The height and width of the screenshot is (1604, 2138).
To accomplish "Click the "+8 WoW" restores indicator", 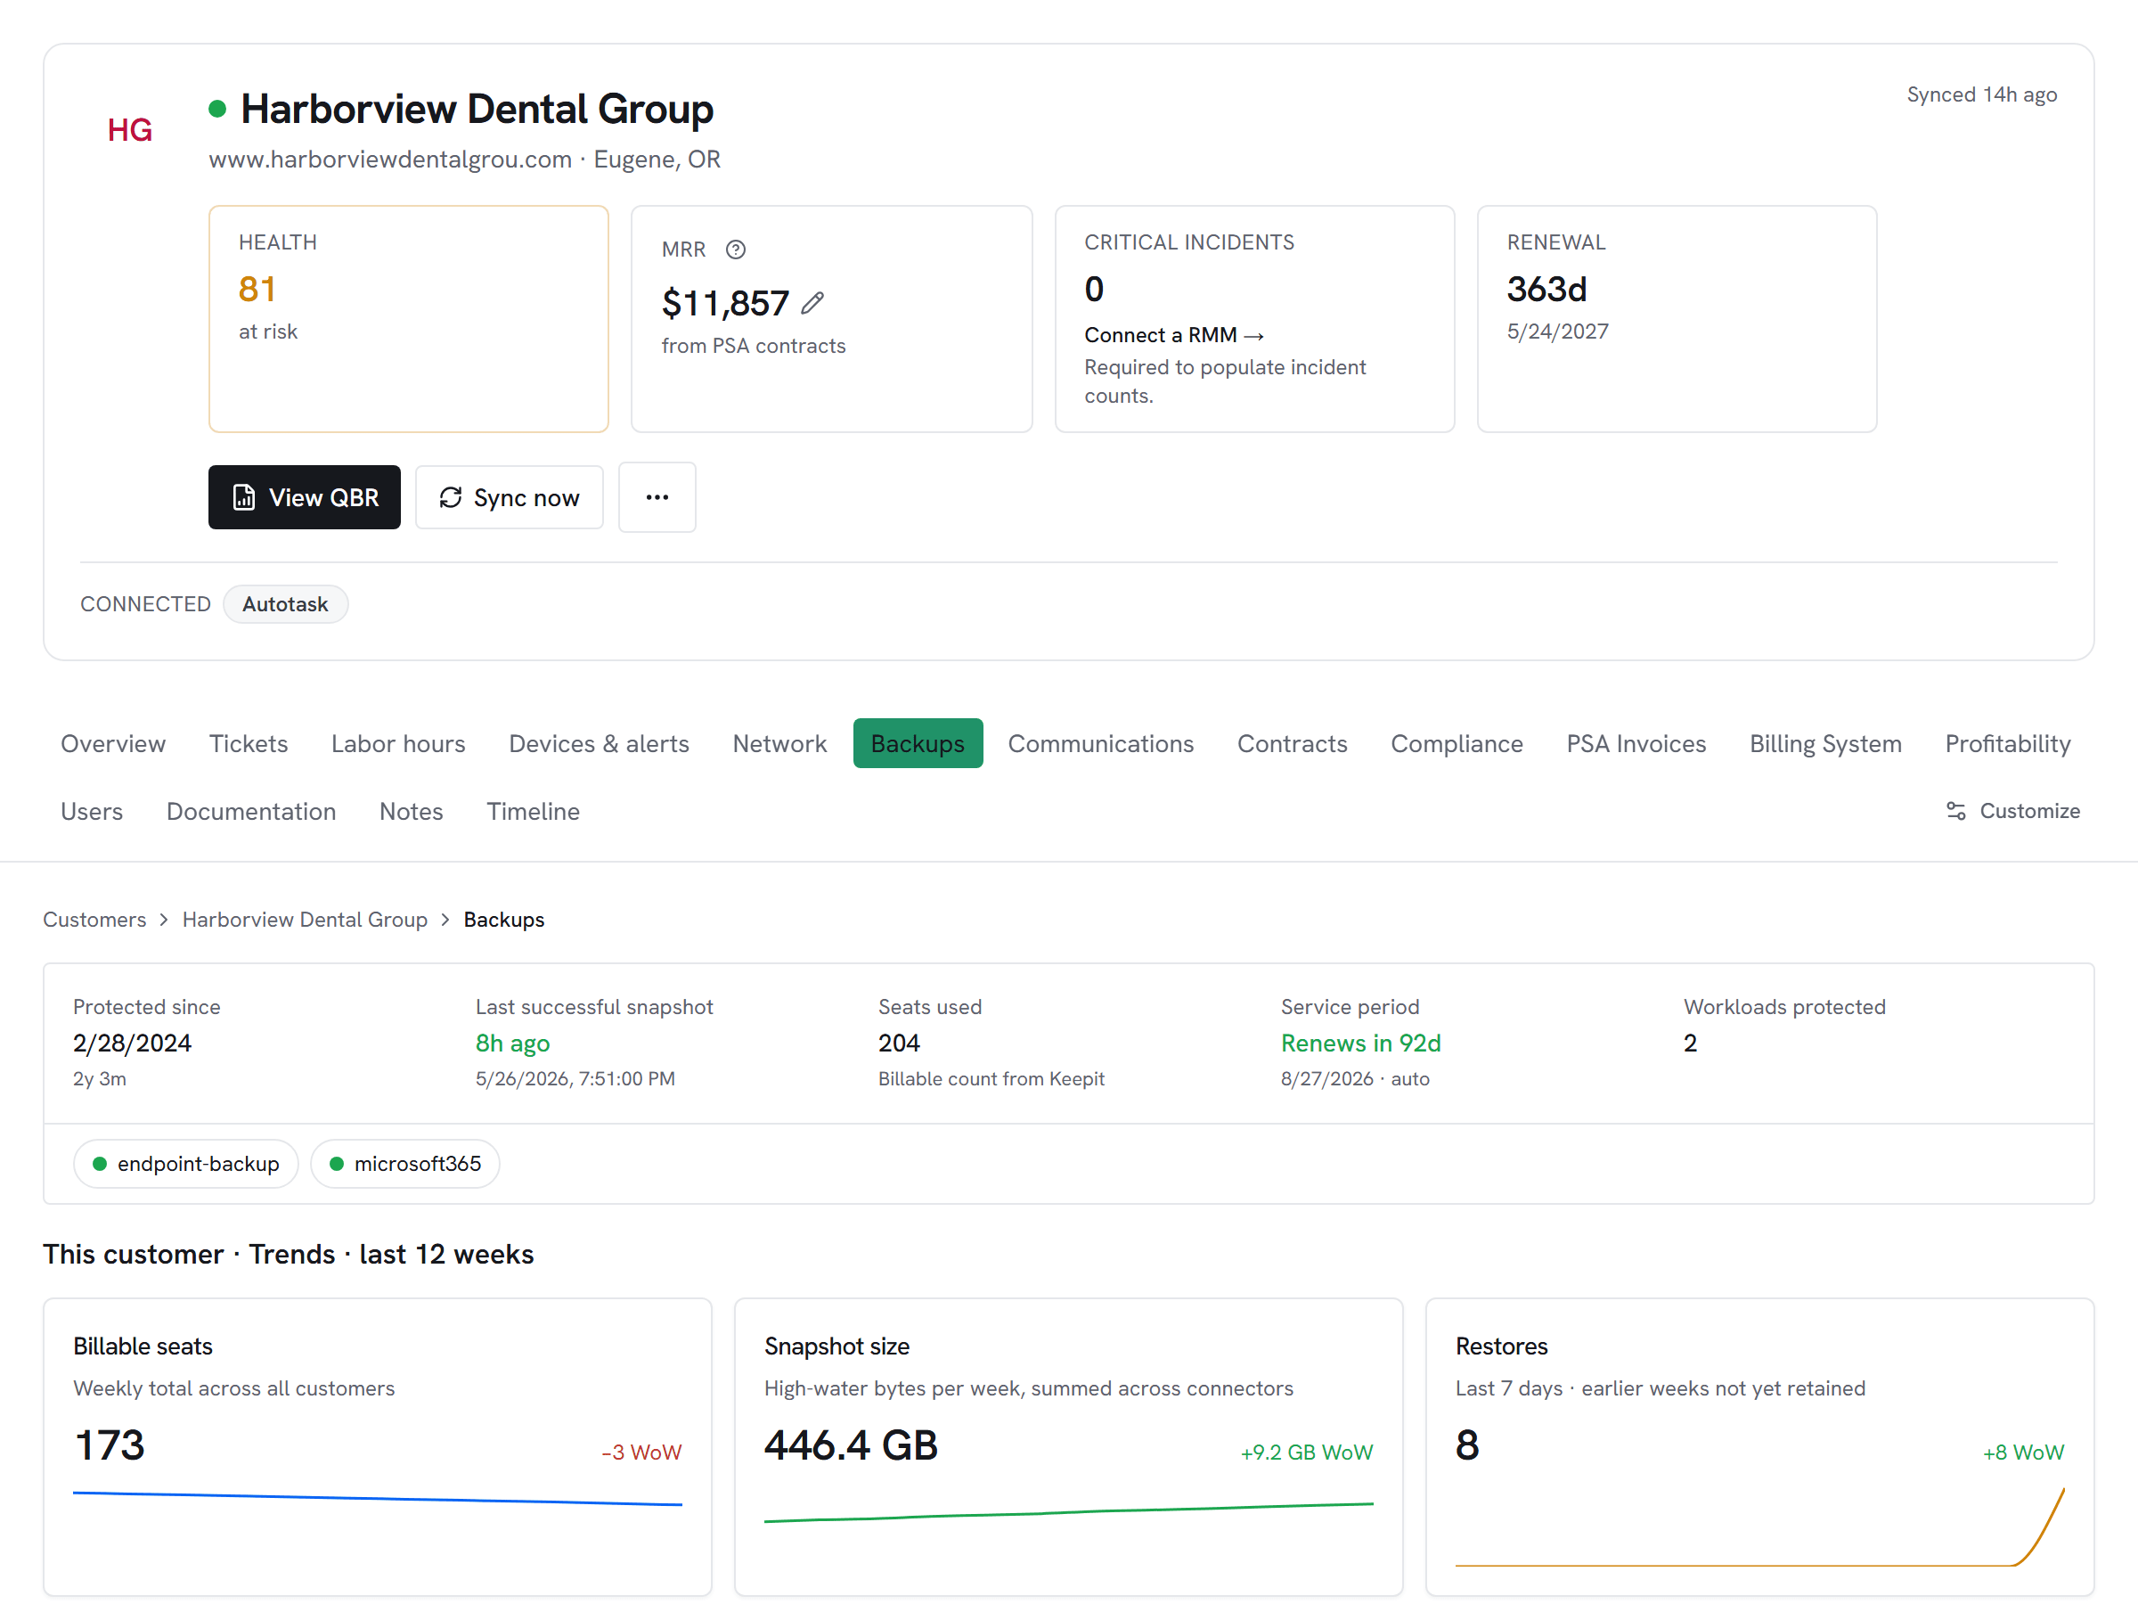I will click(2023, 1453).
